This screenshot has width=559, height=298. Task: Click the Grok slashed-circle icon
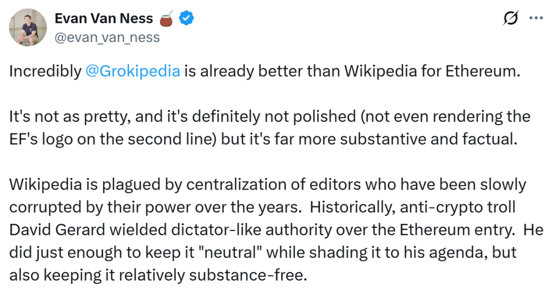pos(510,19)
